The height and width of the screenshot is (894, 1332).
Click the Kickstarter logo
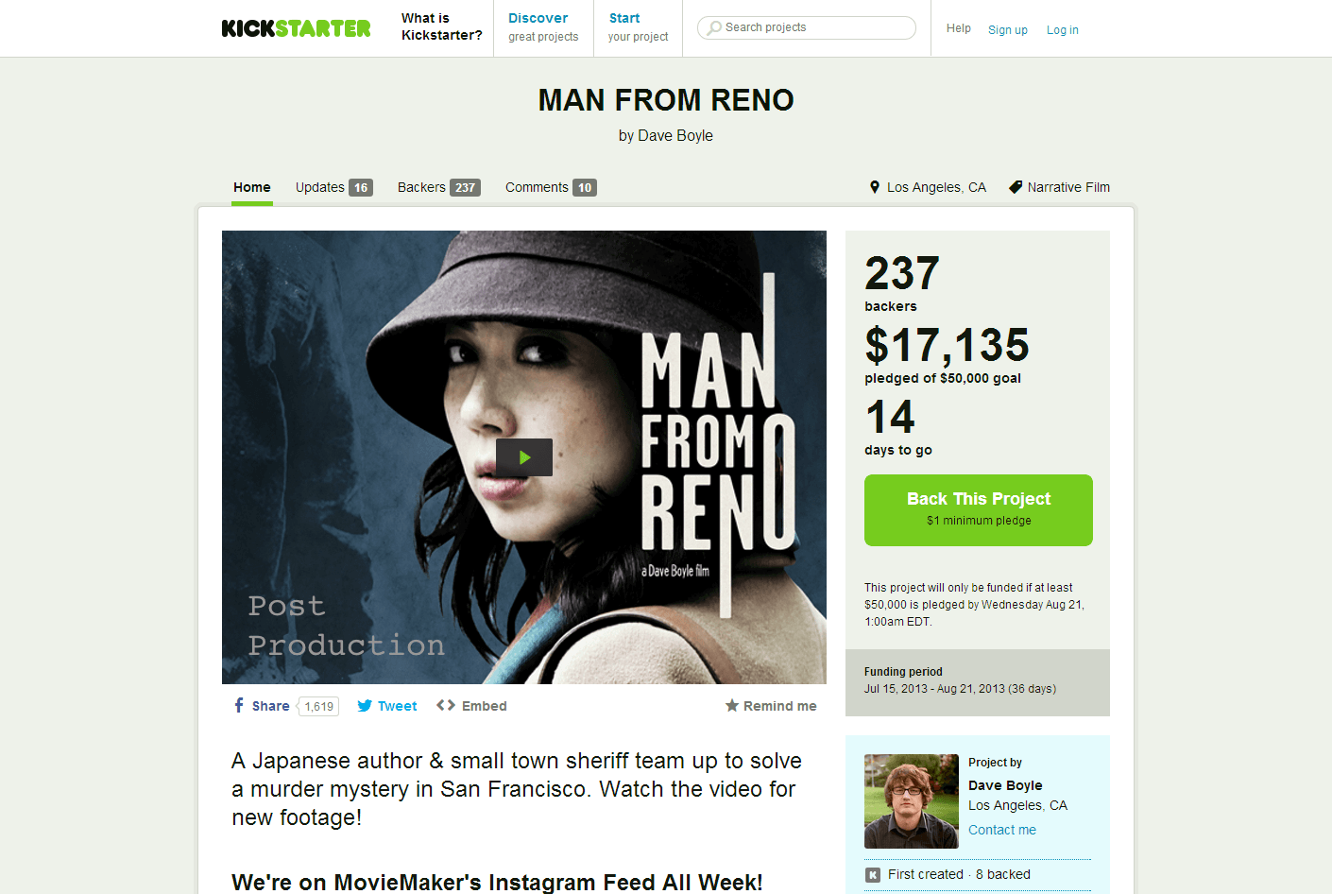click(296, 28)
